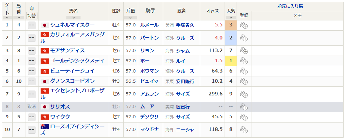Open trainer page for ルイ
The width and height of the screenshot is (345, 138).
tap(180, 61)
